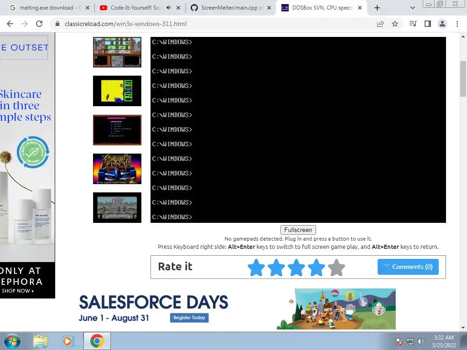Reload the page with the refresh icon

[39, 24]
